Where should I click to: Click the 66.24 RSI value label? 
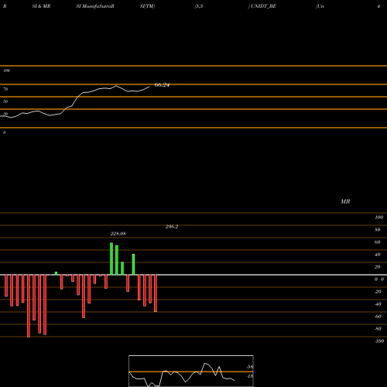162,85
